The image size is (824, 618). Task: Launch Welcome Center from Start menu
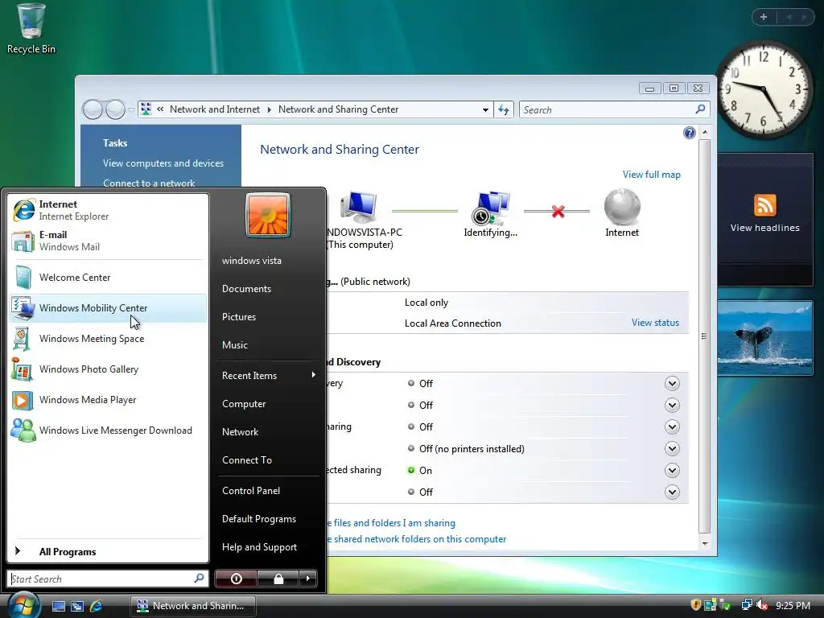[108, 278]
